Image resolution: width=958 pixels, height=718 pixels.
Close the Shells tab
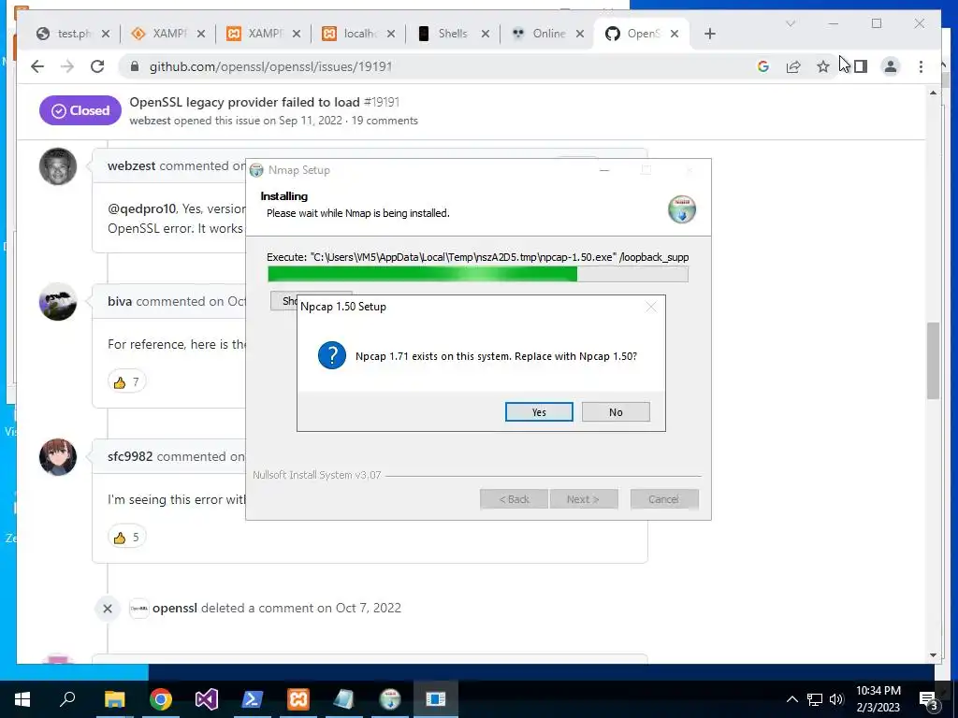click(x=486, y=34)
